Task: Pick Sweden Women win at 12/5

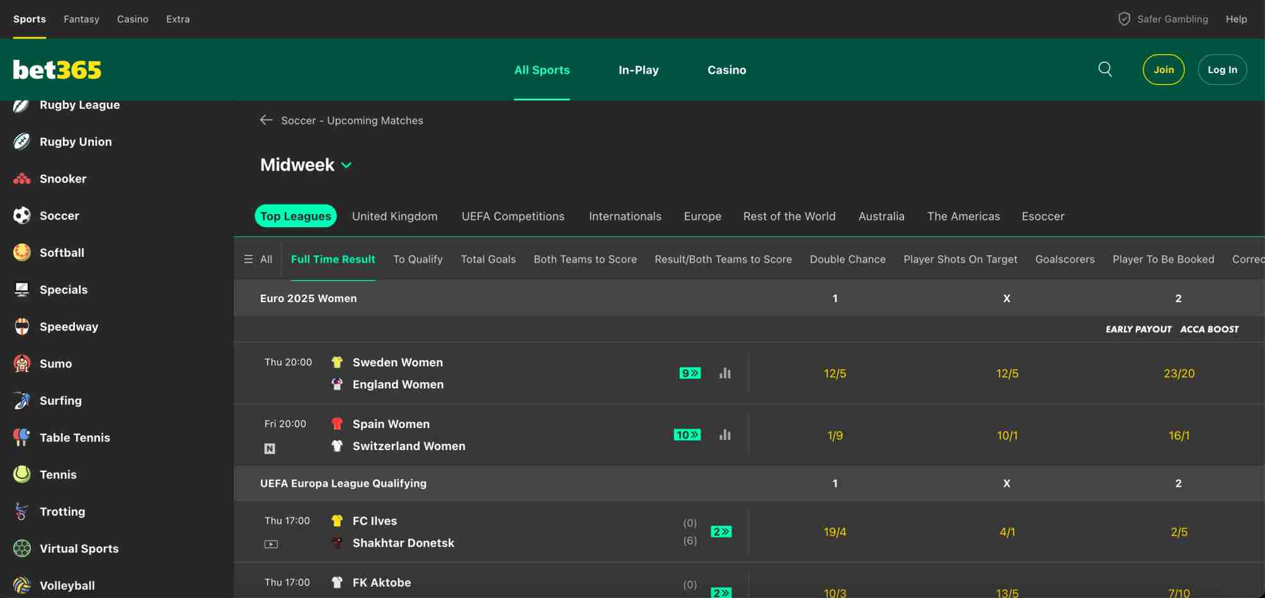Action: coord(835,373)
